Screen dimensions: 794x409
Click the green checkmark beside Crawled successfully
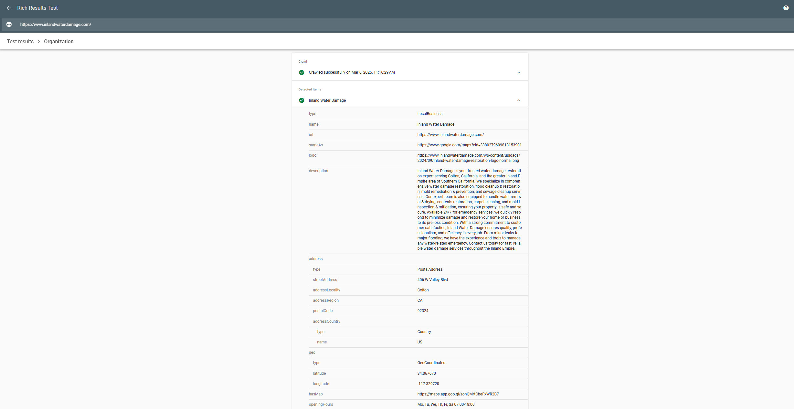point(302,72)
